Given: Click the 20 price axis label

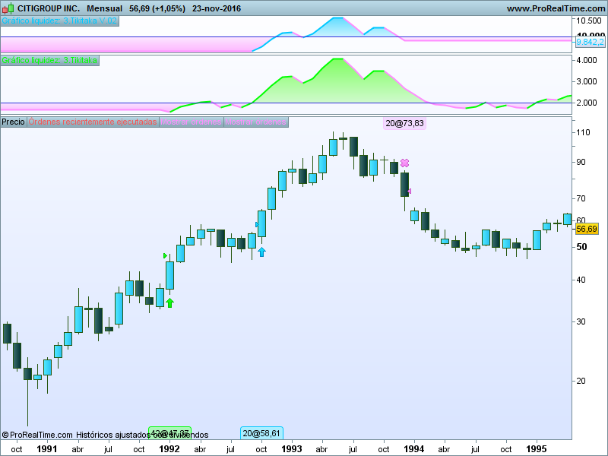Looking at the screenshot, I should tap(581, 382).
